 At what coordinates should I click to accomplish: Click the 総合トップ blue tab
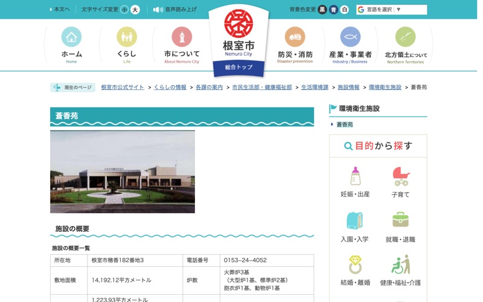[238, 68]
